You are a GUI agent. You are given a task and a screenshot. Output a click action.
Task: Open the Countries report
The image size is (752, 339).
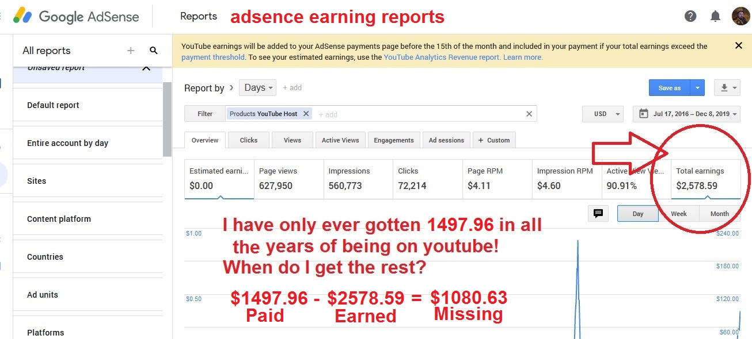(88, 257)
